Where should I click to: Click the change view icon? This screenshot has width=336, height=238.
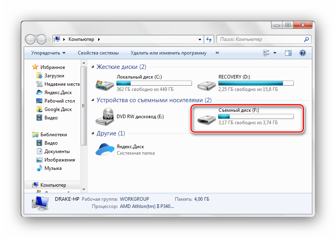(x=266, y=53)
